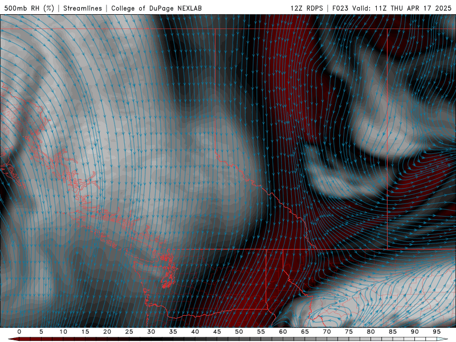Click the '12Z RDPS' model label
This screenshot has width=456, height=342.
[x=307, y=8]
